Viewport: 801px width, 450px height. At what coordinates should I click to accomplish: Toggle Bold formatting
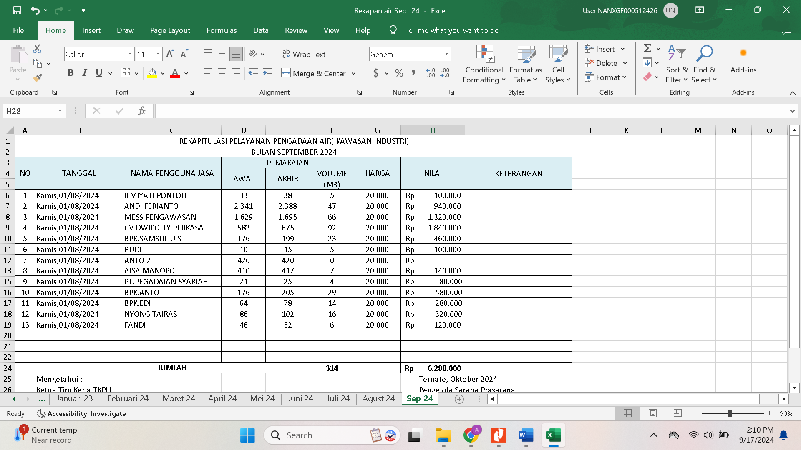71,73
